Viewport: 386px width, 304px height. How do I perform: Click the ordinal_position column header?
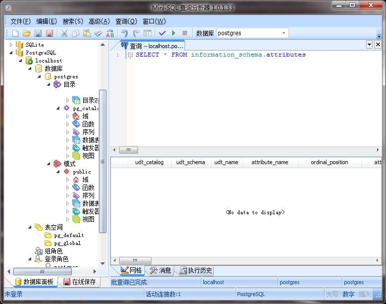[x=330, y=162]
